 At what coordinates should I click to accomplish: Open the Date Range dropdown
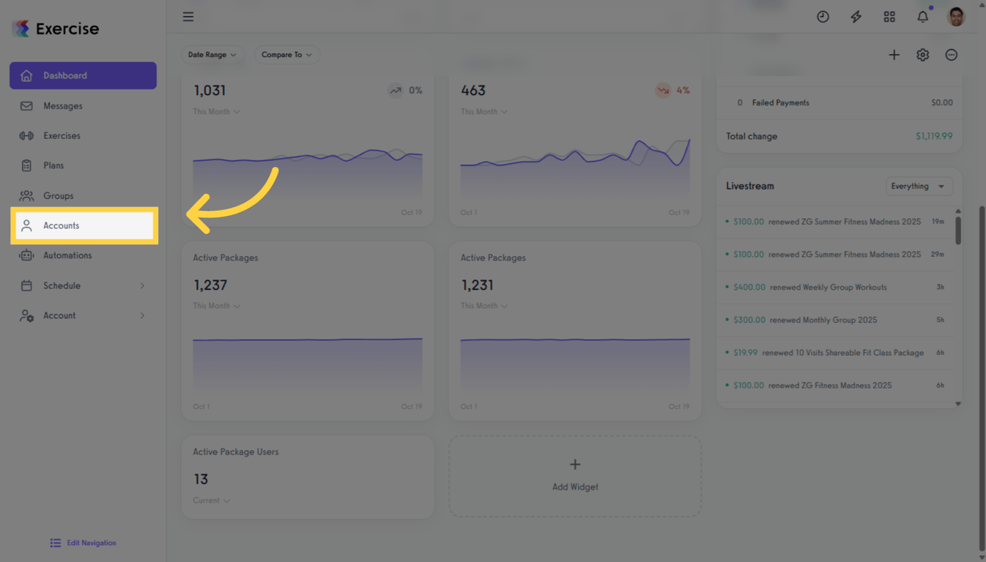pyautogui.click(x=212, y=54)
